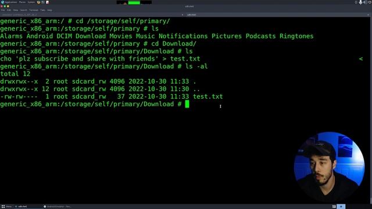Click the 'cd Download/' command text
Image resolution: width=372 pixels, height=209 pixels.
(174, 44)
